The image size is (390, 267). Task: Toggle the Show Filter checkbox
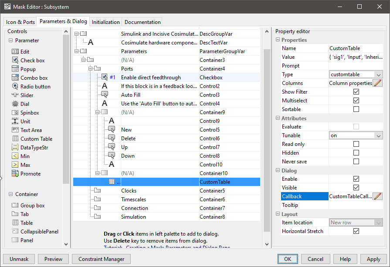pos(356,92)
